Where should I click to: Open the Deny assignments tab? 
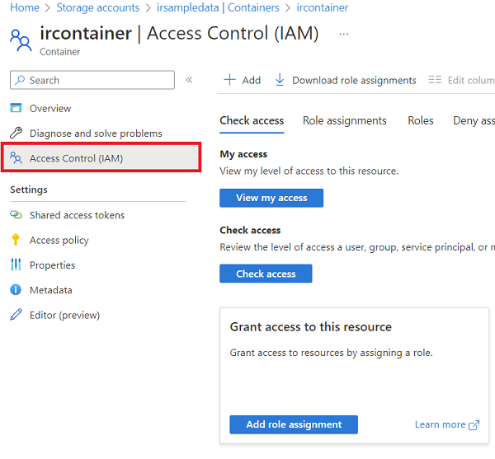[x=474, y=120]
